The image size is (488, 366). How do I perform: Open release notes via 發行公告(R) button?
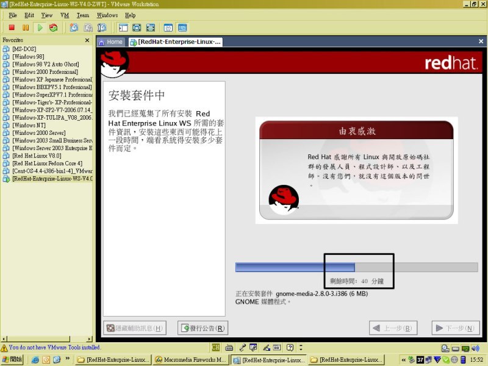[203, 328]
